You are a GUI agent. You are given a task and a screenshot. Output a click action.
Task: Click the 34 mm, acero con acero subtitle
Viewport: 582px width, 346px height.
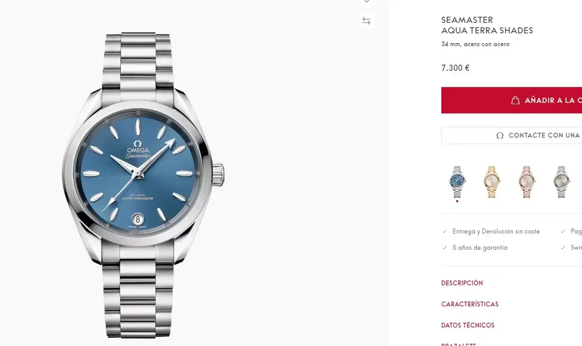coord(475,44)
